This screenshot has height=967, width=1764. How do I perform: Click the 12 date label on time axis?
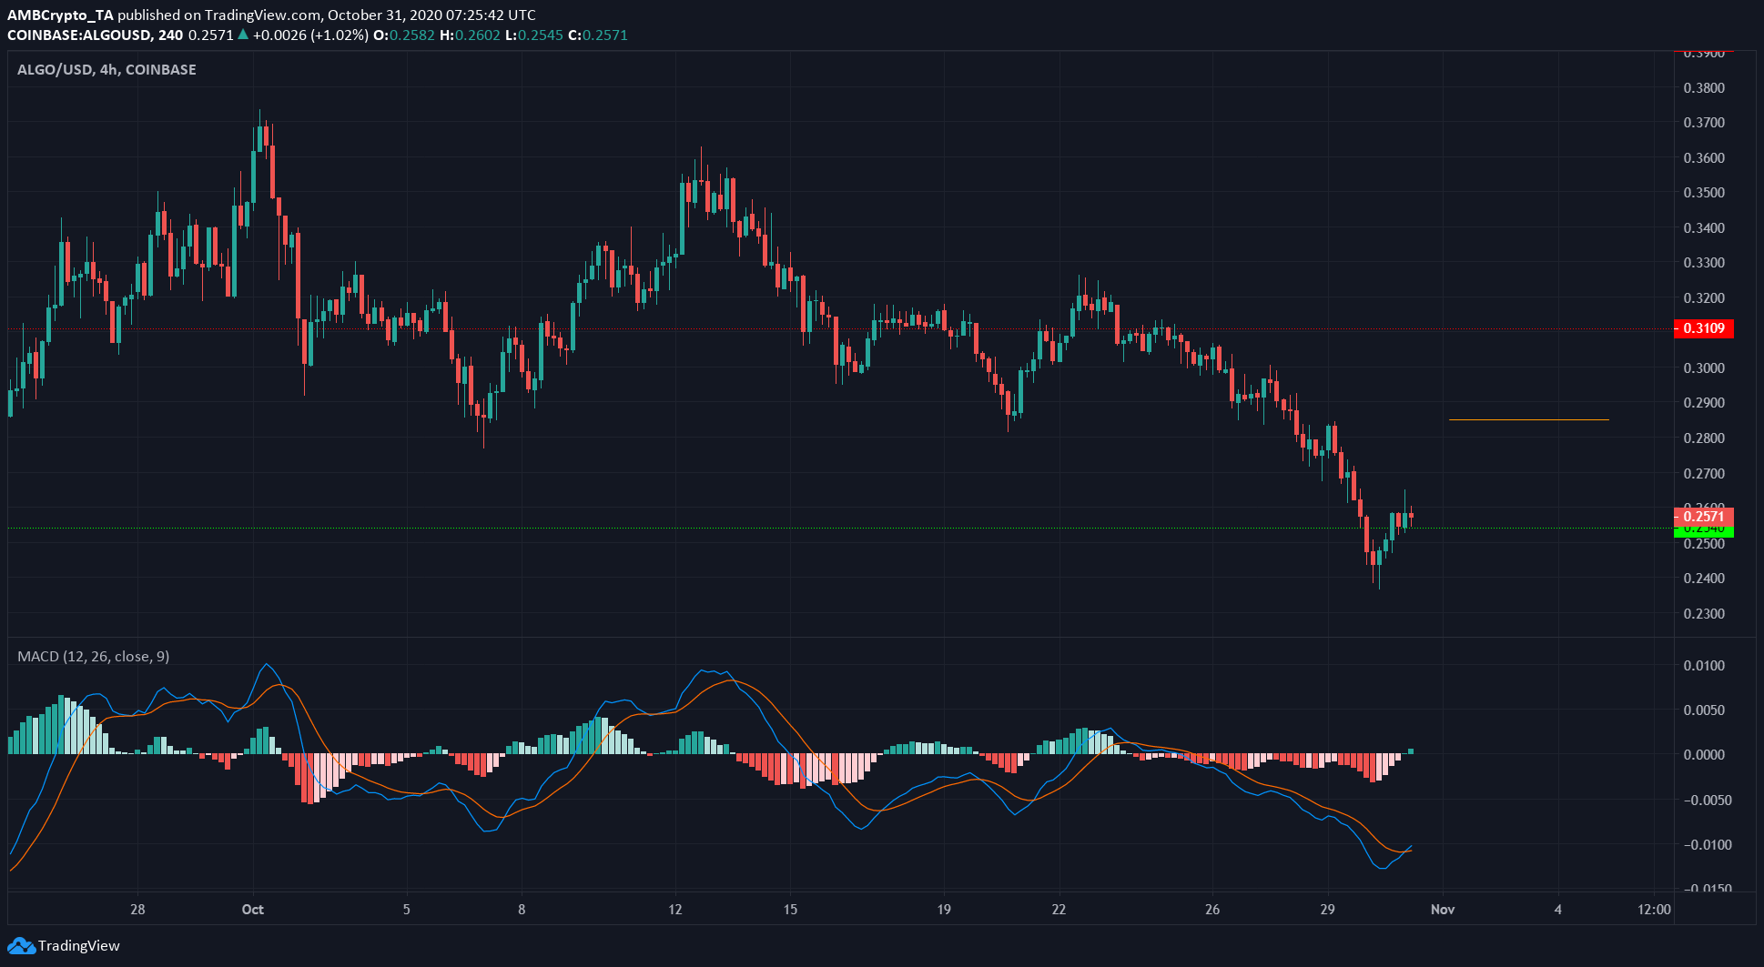tap(674, 910)
